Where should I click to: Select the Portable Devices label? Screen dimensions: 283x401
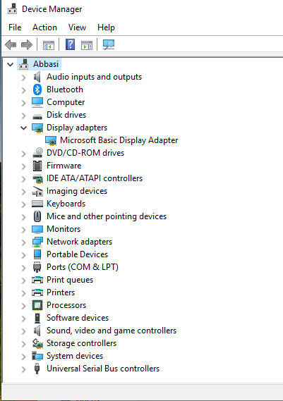78,254
